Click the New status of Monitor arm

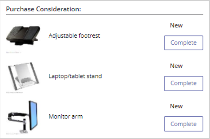(176, 106)
